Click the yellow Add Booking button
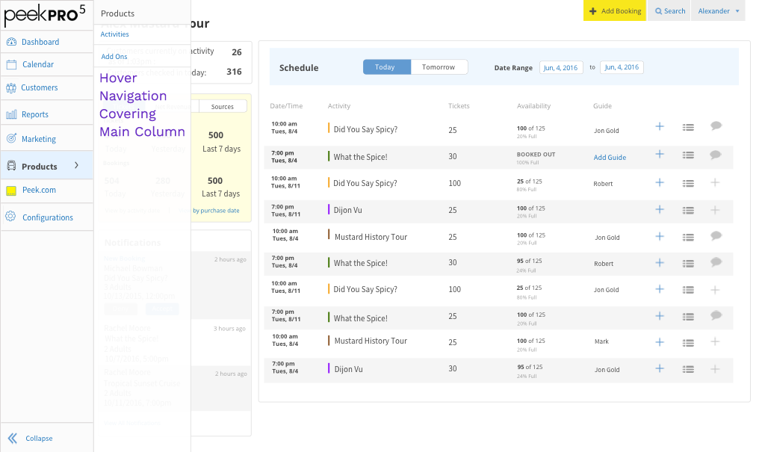765x452 pixels. [x=615, y=10]
